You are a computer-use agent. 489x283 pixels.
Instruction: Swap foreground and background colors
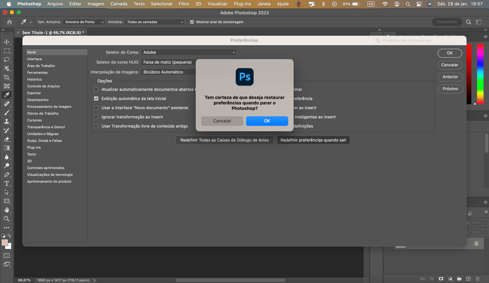point(9,236)
